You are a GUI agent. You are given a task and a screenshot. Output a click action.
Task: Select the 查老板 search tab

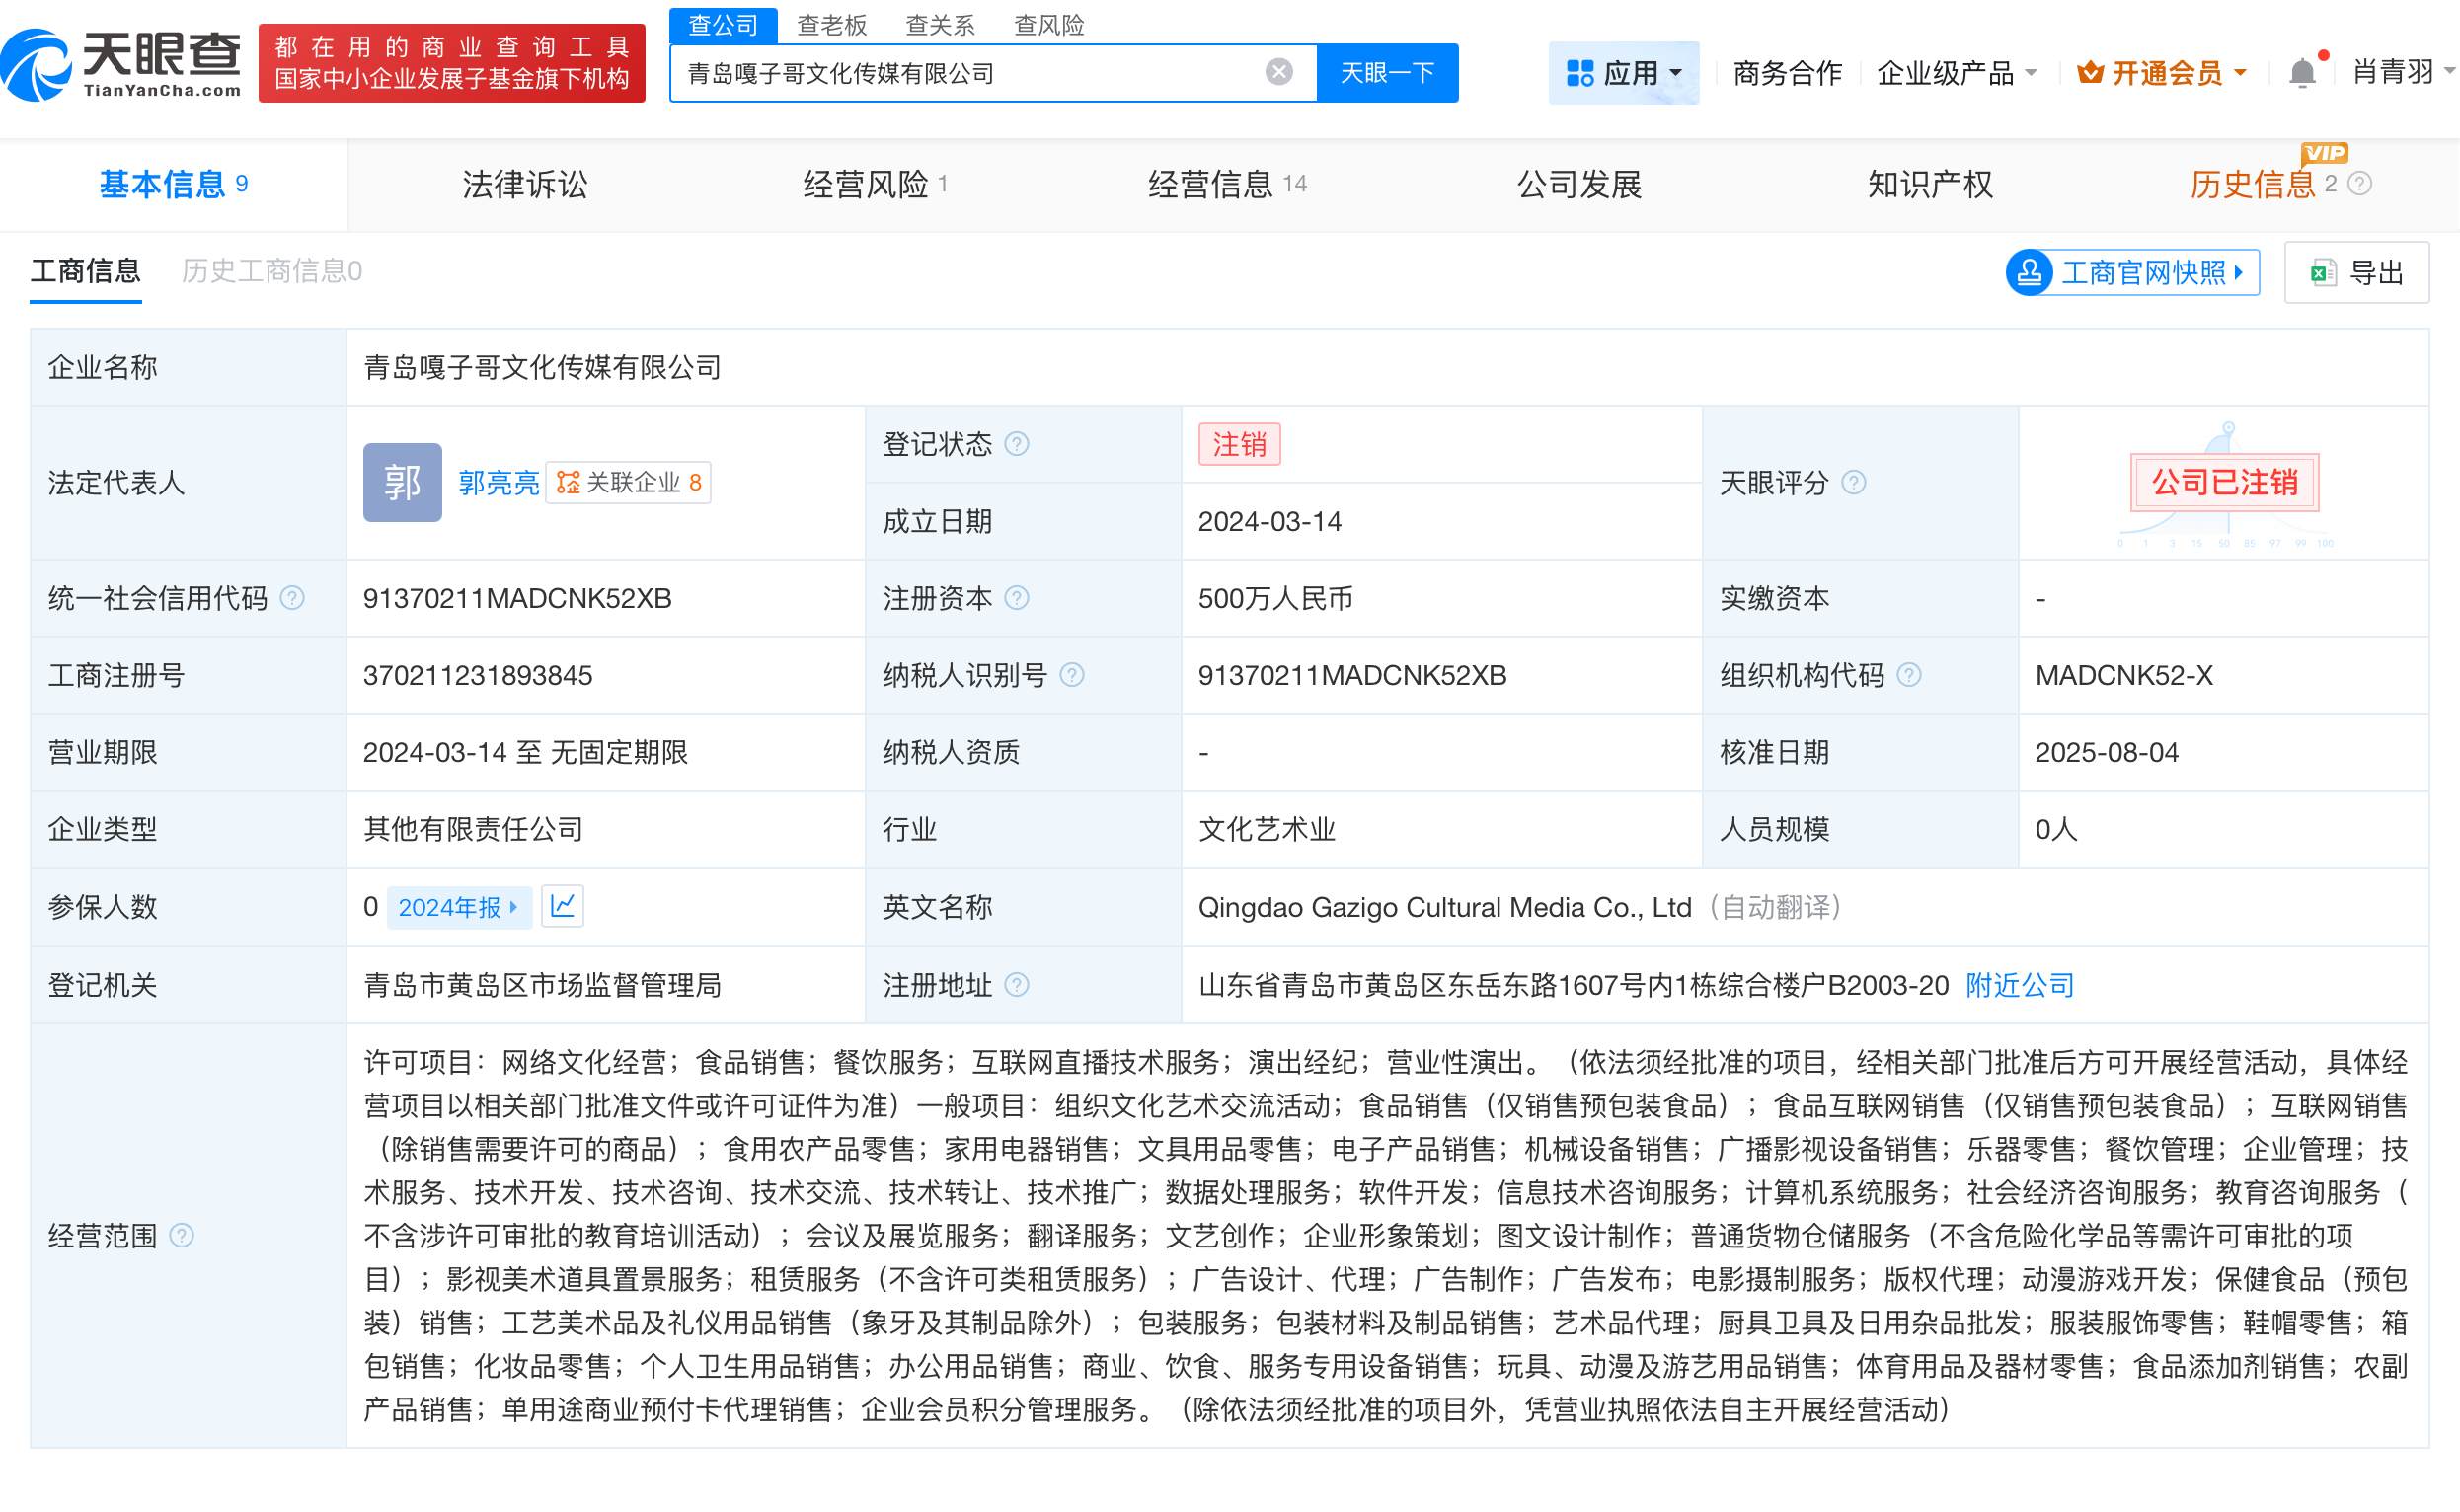click(833, 25)
